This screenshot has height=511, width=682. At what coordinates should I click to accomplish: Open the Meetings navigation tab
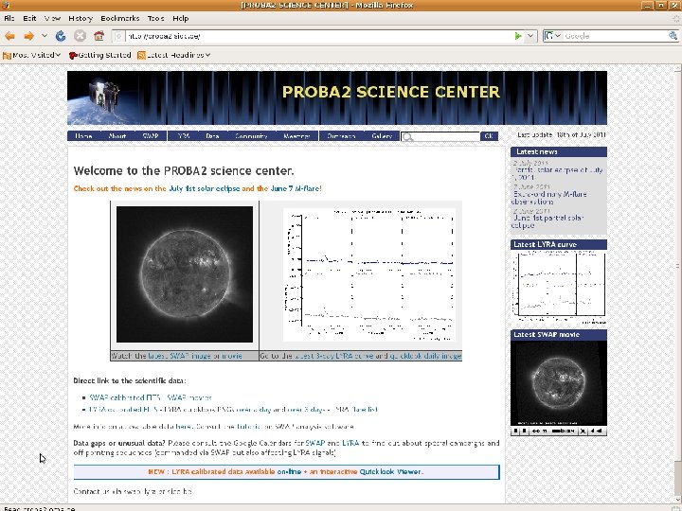(296, 136)
